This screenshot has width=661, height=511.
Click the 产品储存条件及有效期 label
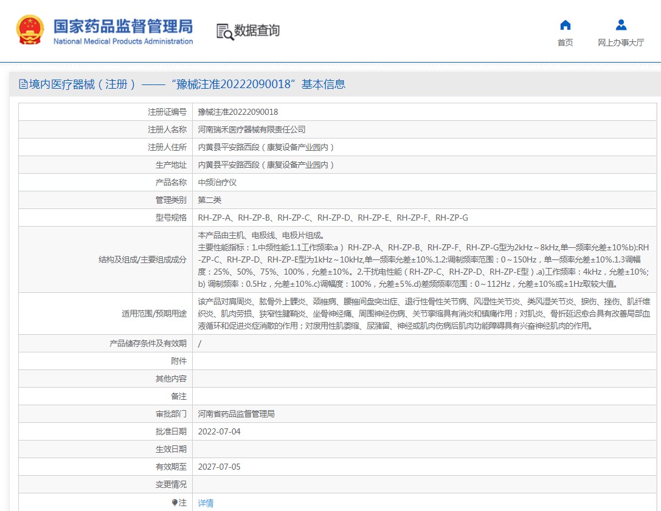(148, 344)
